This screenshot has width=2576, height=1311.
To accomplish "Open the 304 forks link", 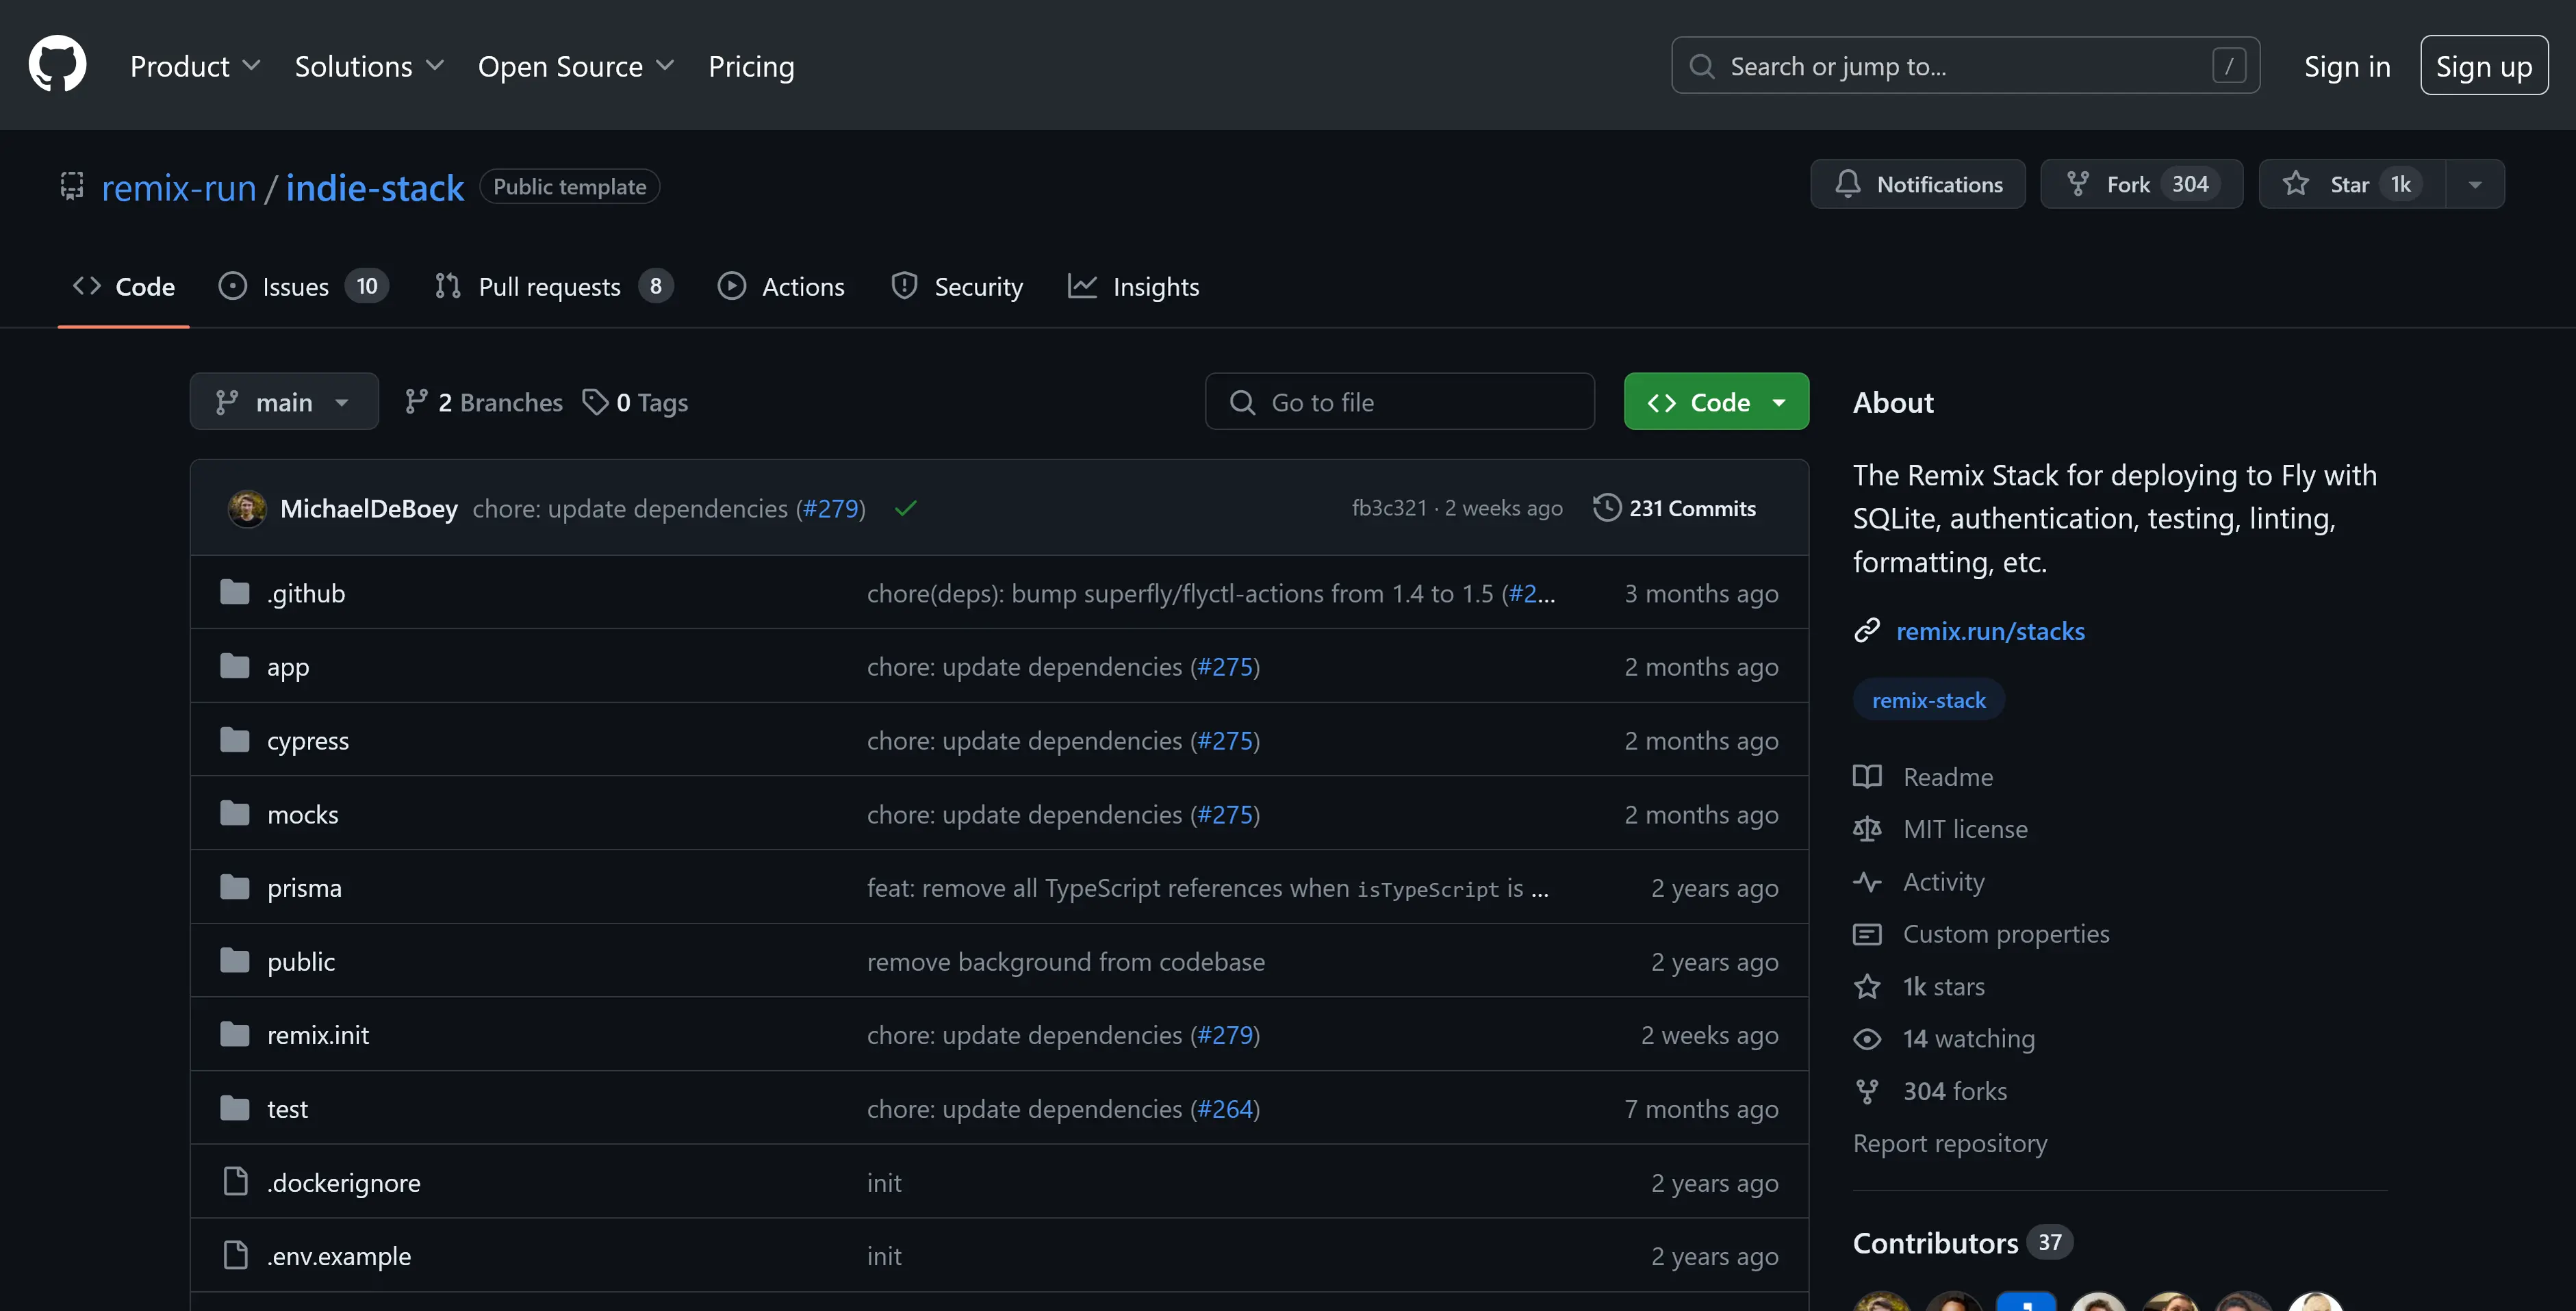I will coord(1954,1091).
